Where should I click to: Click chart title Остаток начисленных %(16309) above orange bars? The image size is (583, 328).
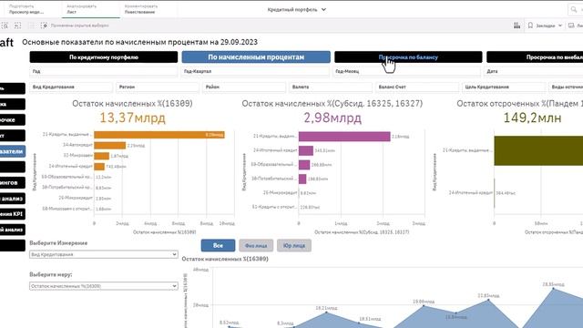pos(132,103)
